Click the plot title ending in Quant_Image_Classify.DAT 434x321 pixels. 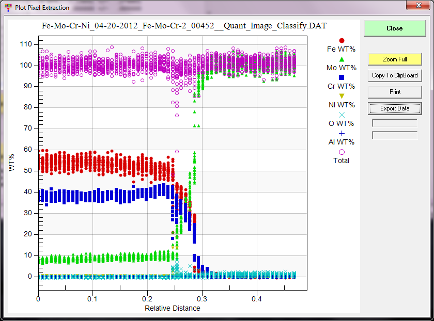[x=183, y=25]
